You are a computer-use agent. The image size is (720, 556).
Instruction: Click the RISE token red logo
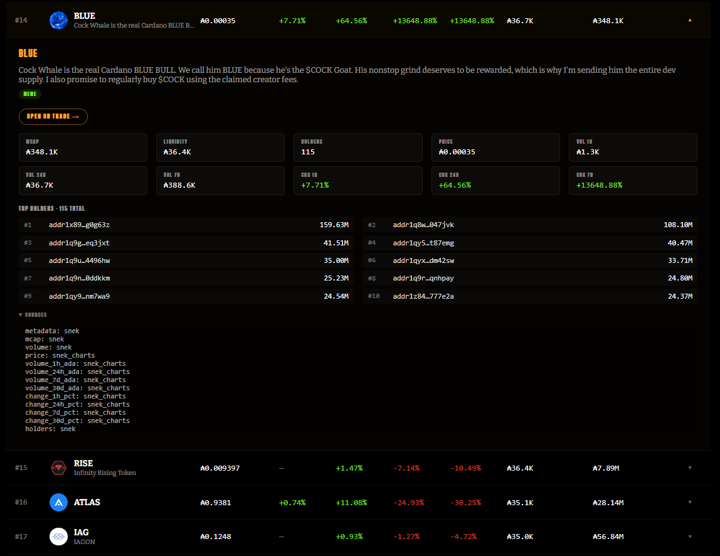click(58, 468)
